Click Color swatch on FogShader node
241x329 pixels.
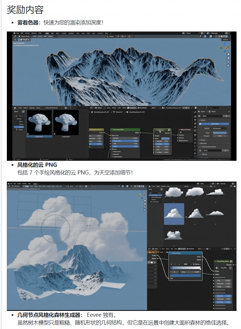(x=165, y=138)
